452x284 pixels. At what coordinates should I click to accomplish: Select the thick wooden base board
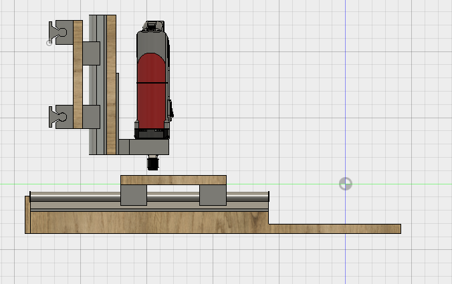[x=149, y=222]
